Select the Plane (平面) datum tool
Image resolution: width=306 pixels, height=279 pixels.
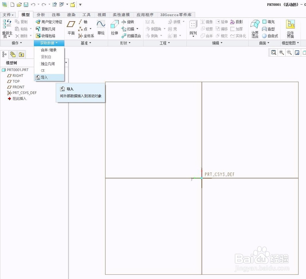(71, 27)
